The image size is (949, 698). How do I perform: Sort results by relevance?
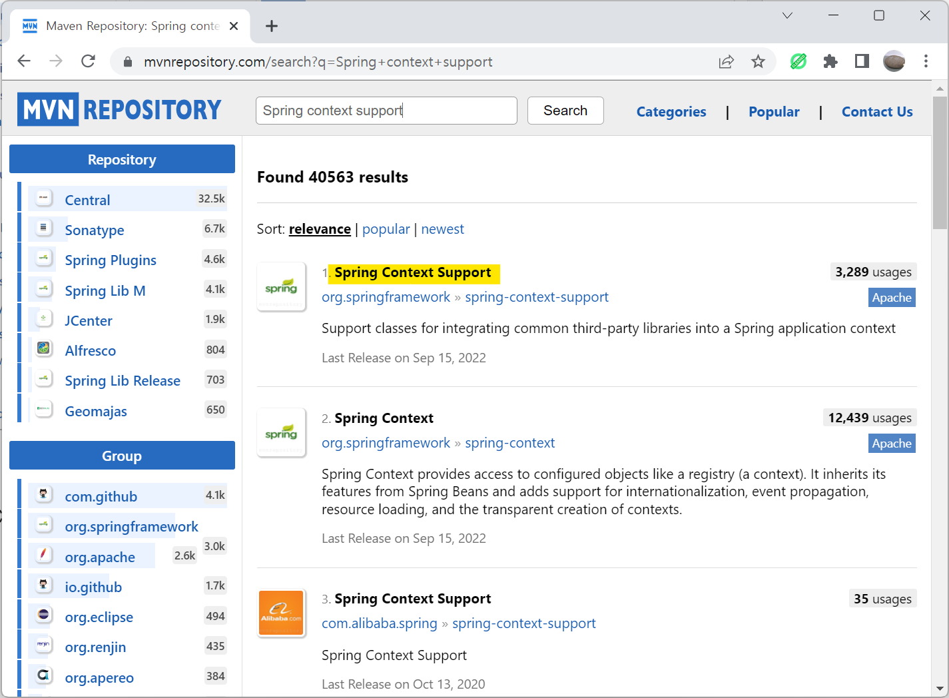point(320,229)
